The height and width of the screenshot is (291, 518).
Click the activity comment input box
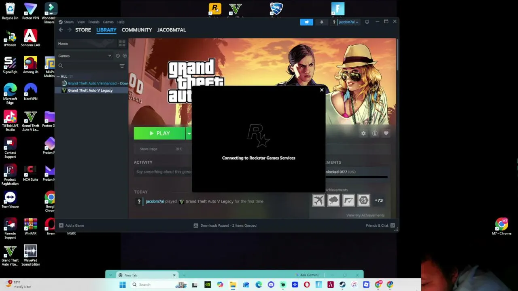coord(163,172)
